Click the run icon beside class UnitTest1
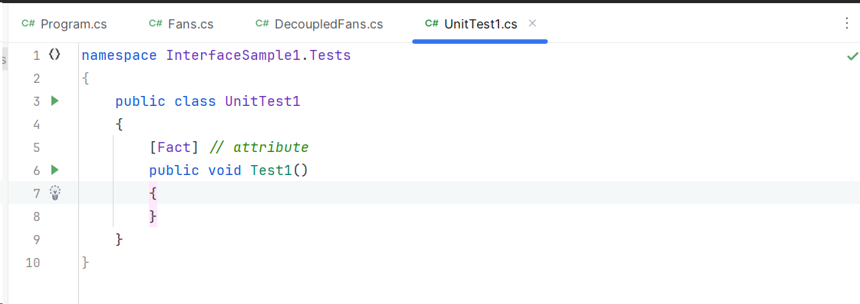860x304 pixels. pos(54,101)
